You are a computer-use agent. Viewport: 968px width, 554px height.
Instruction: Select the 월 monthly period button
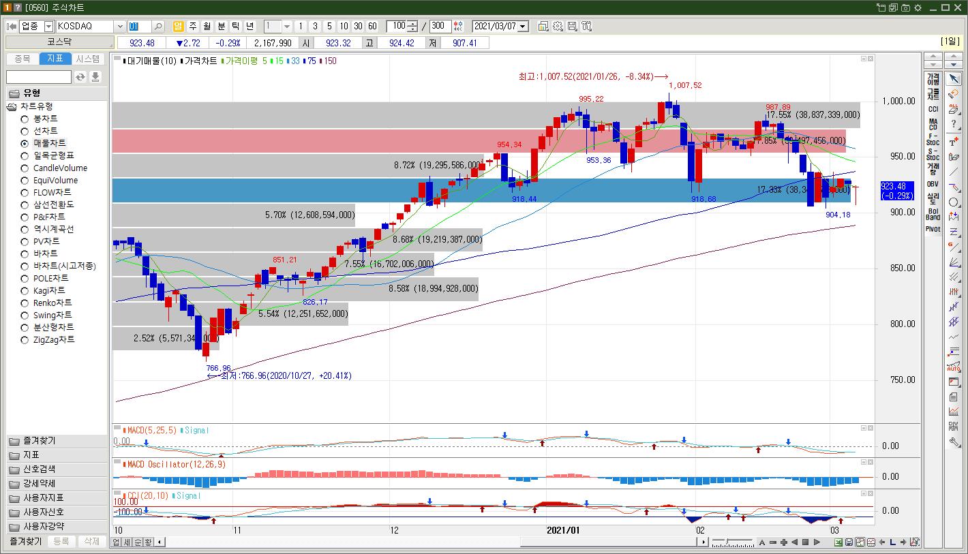[x=207, y=27]
